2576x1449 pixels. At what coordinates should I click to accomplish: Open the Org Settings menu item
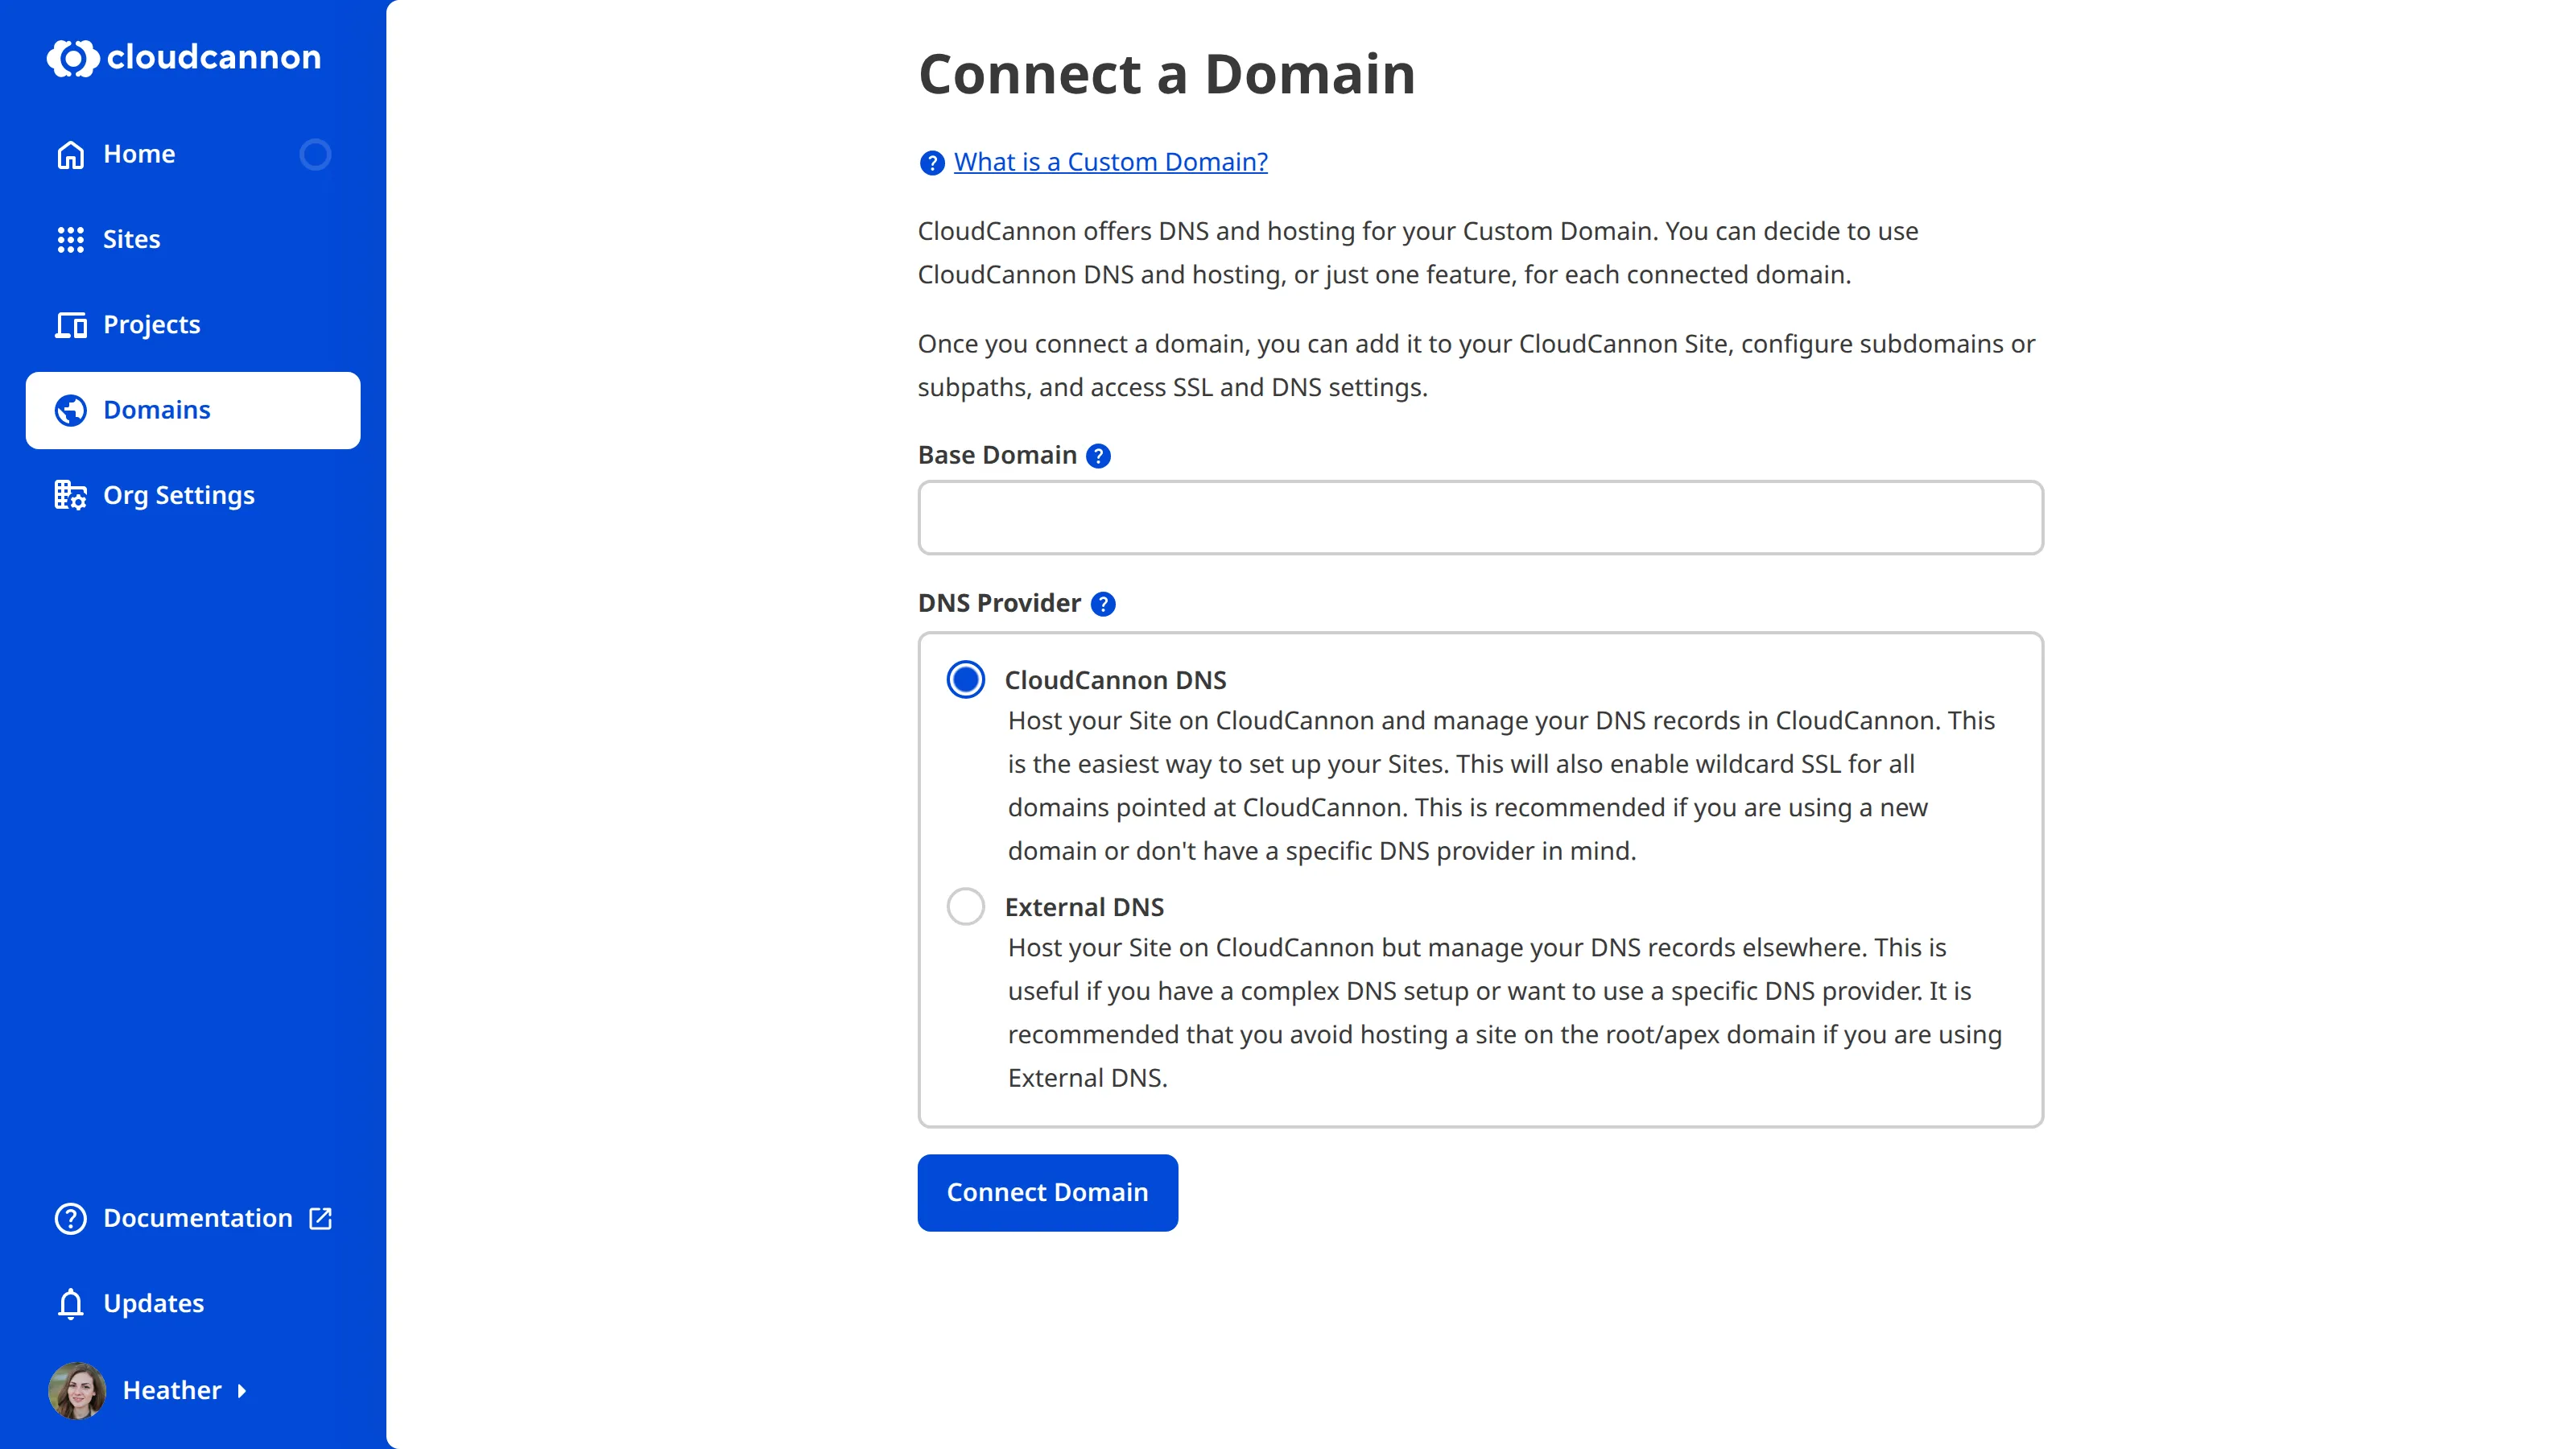click(193, 495)
